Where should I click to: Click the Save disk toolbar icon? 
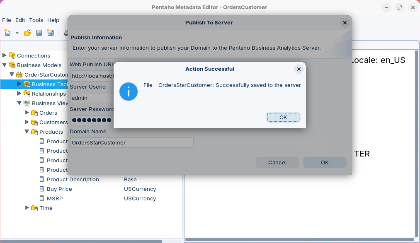click(x=39, y=33)
